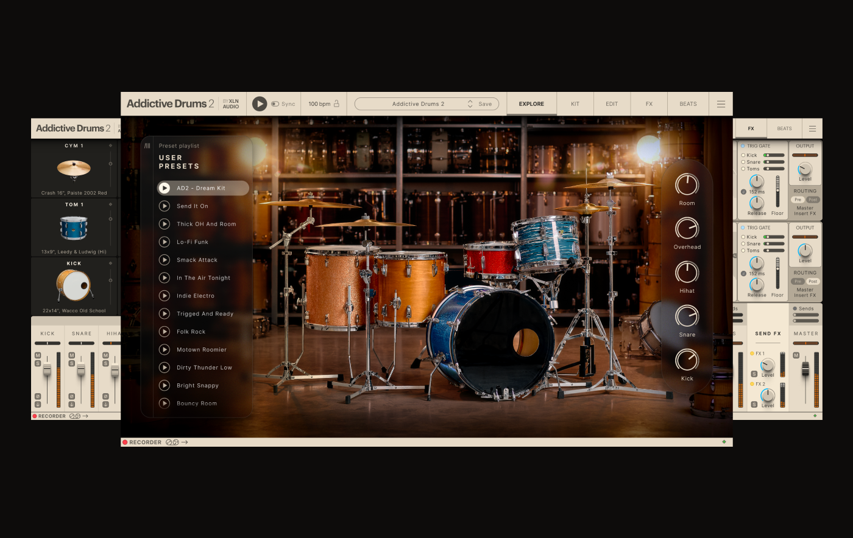Toggle the upper TRIG GATE power LED
The height and width of the screenshot is (538, 853).
(x=743, y=146)
